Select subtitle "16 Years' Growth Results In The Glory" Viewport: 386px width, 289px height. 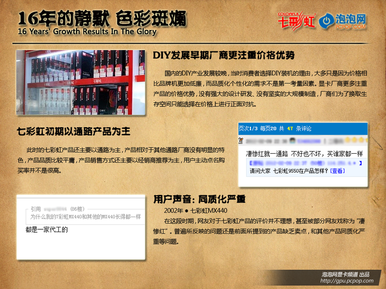click(87, 32)
